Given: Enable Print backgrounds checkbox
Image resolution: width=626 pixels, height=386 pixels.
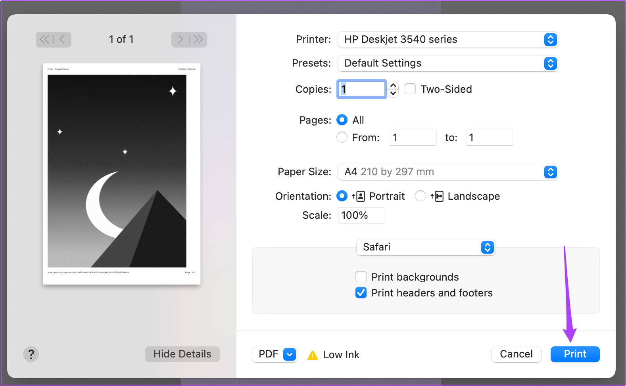Looking at the screenshot, I should (x=361, y=277).
